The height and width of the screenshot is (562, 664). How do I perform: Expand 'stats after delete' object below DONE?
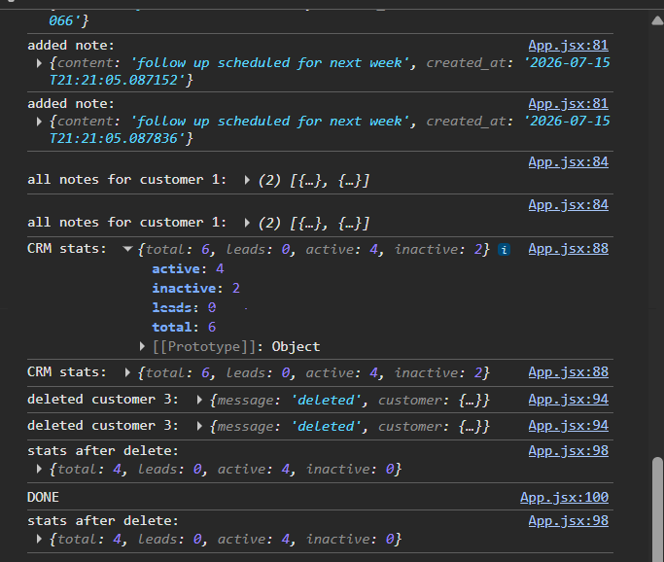coord(39,539)
